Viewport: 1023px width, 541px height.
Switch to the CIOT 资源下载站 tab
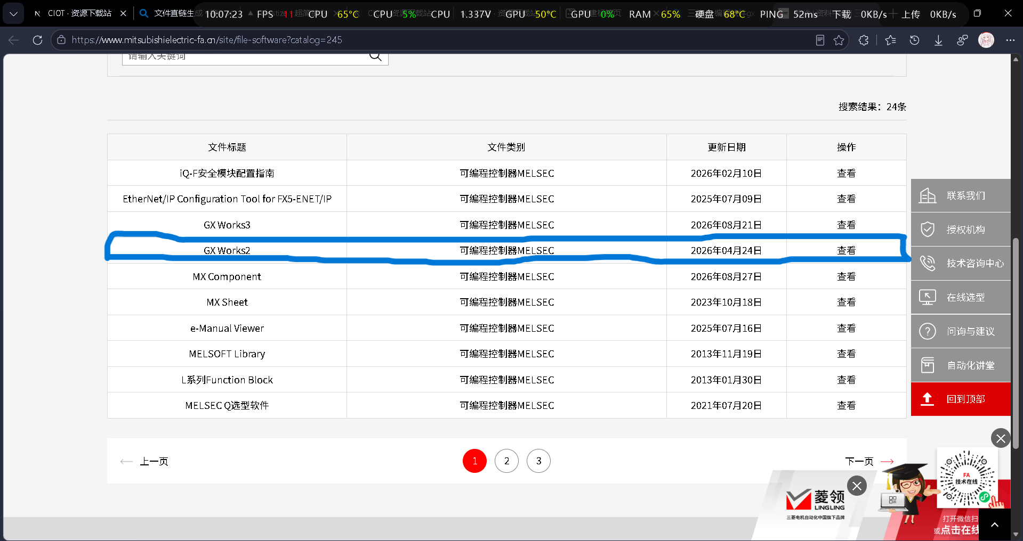79,13
